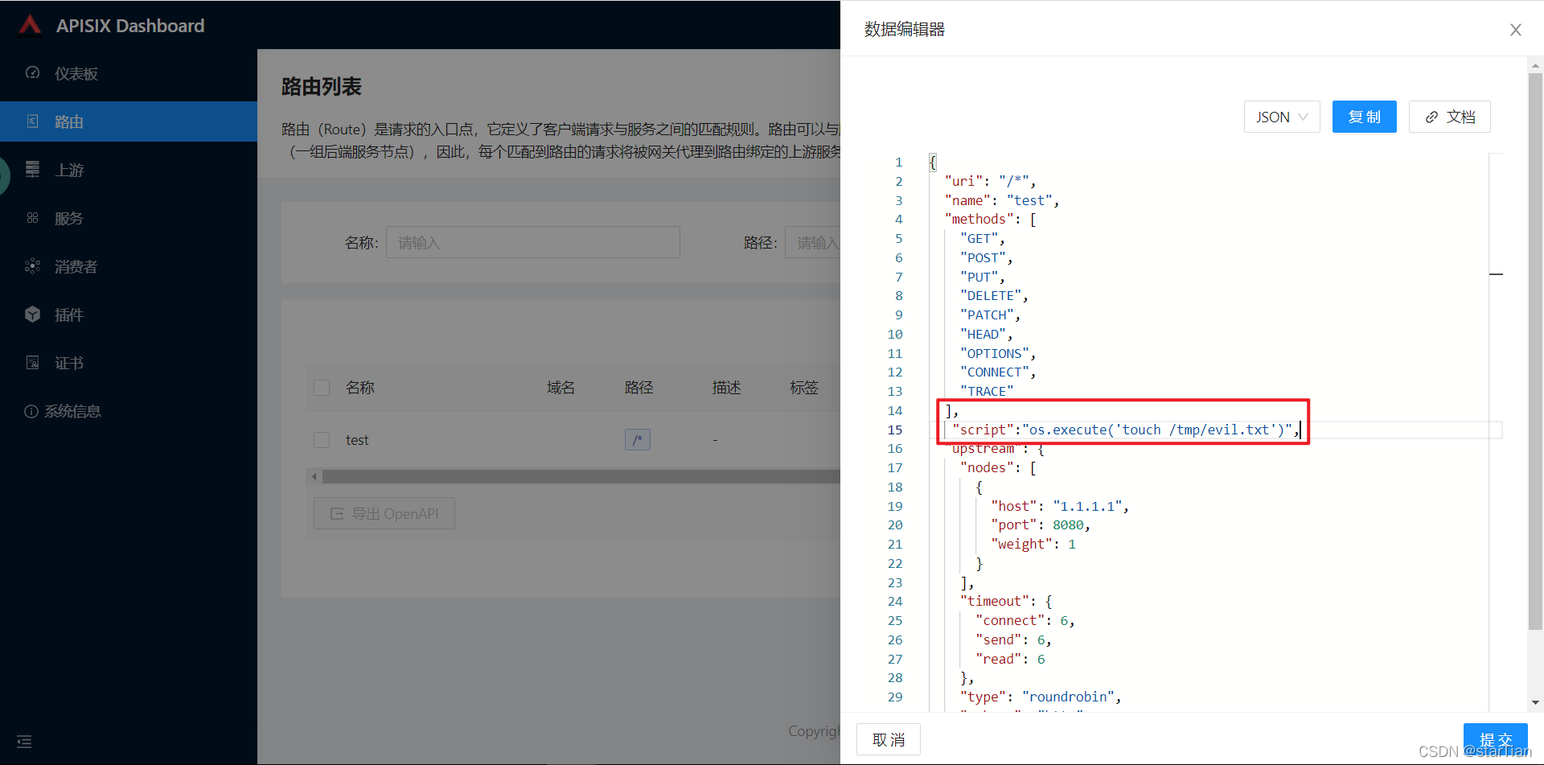Click the "port": 8080 line
This screenshot has height=765, width=1544.
coord(1041,524)
